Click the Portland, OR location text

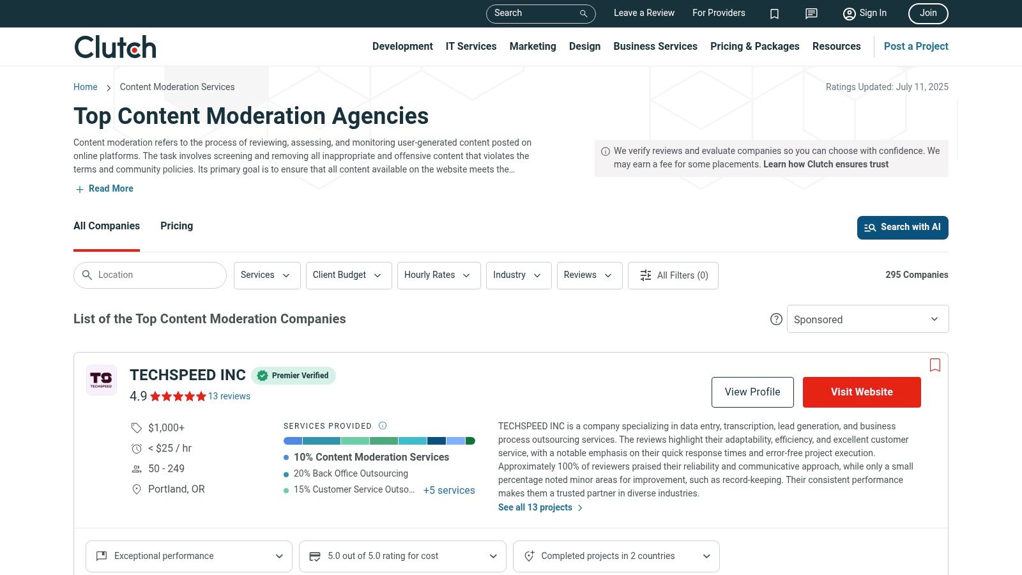point(176,489)
